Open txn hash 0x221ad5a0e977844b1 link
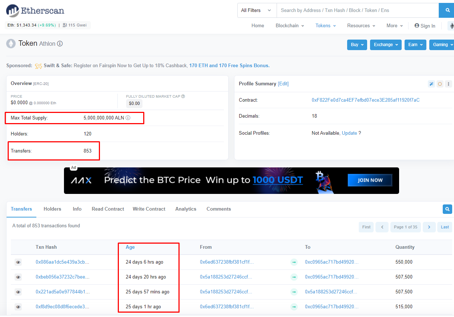The image size is (454, 317). coord(63,292)
